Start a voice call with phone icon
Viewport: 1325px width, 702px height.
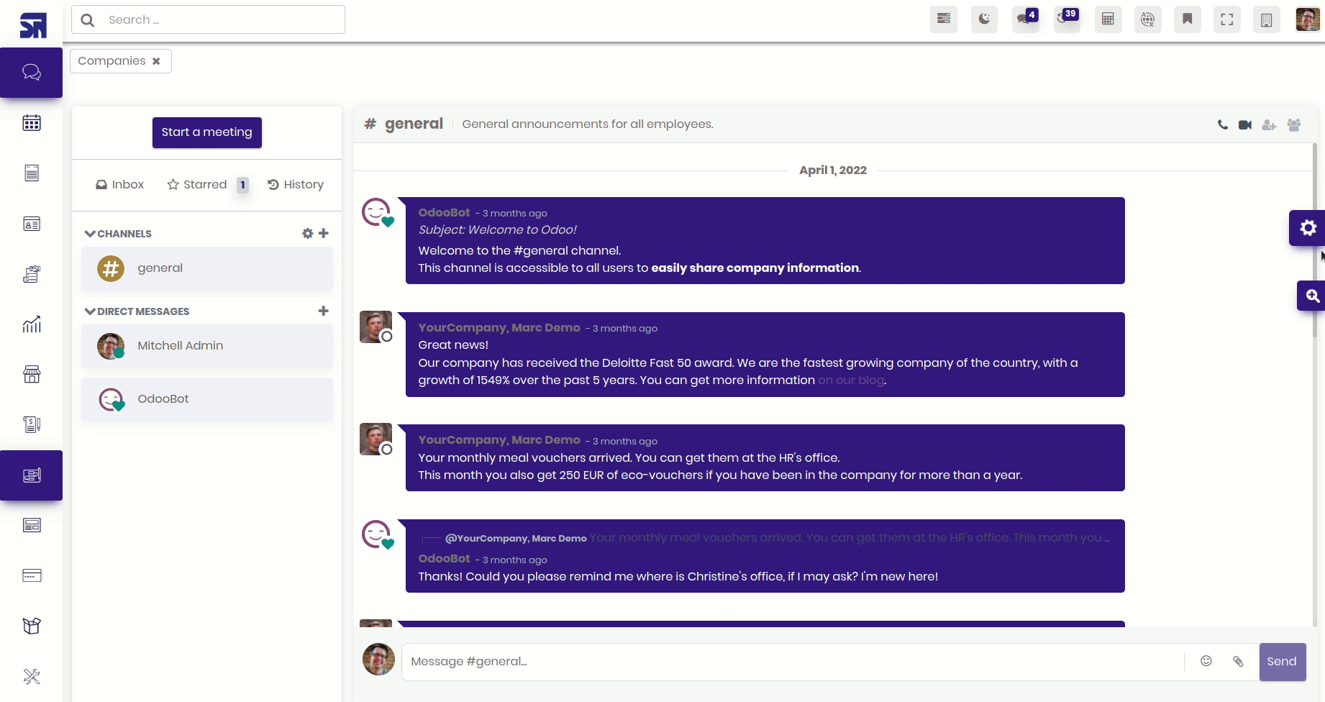click(x=1223, y=125)
